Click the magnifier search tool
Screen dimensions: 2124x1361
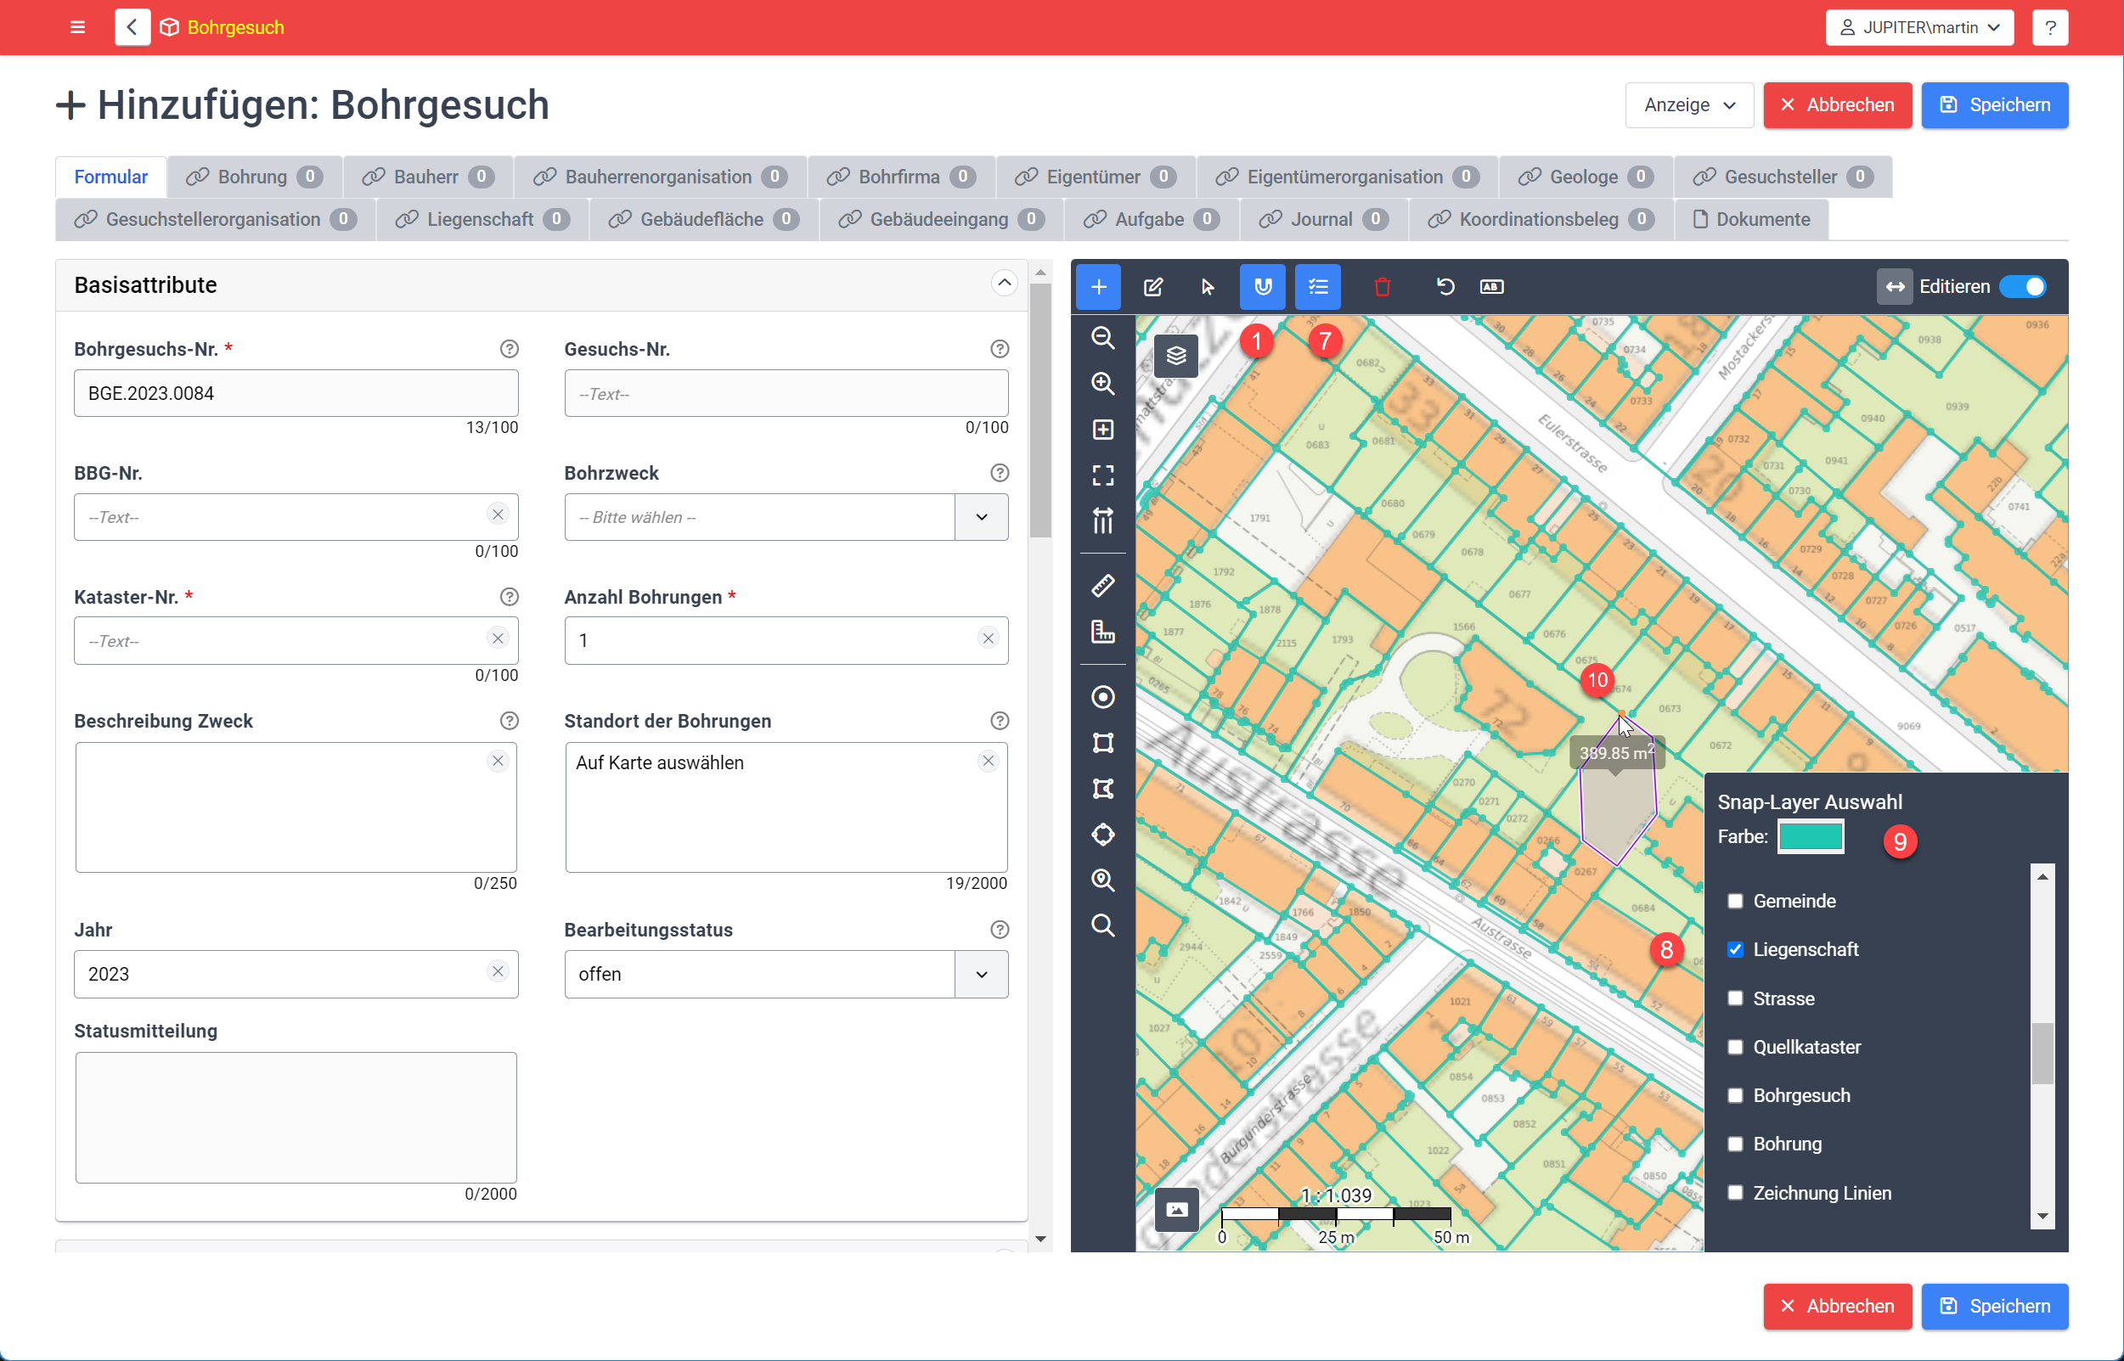click(1102, 925)
